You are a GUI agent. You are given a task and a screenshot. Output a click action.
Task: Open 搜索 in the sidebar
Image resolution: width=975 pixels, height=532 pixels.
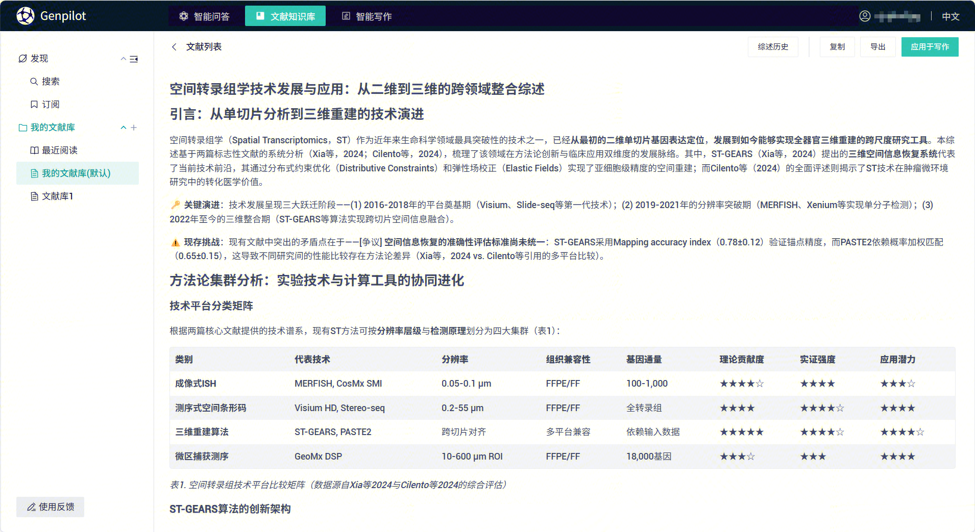[x=51, y=82]
